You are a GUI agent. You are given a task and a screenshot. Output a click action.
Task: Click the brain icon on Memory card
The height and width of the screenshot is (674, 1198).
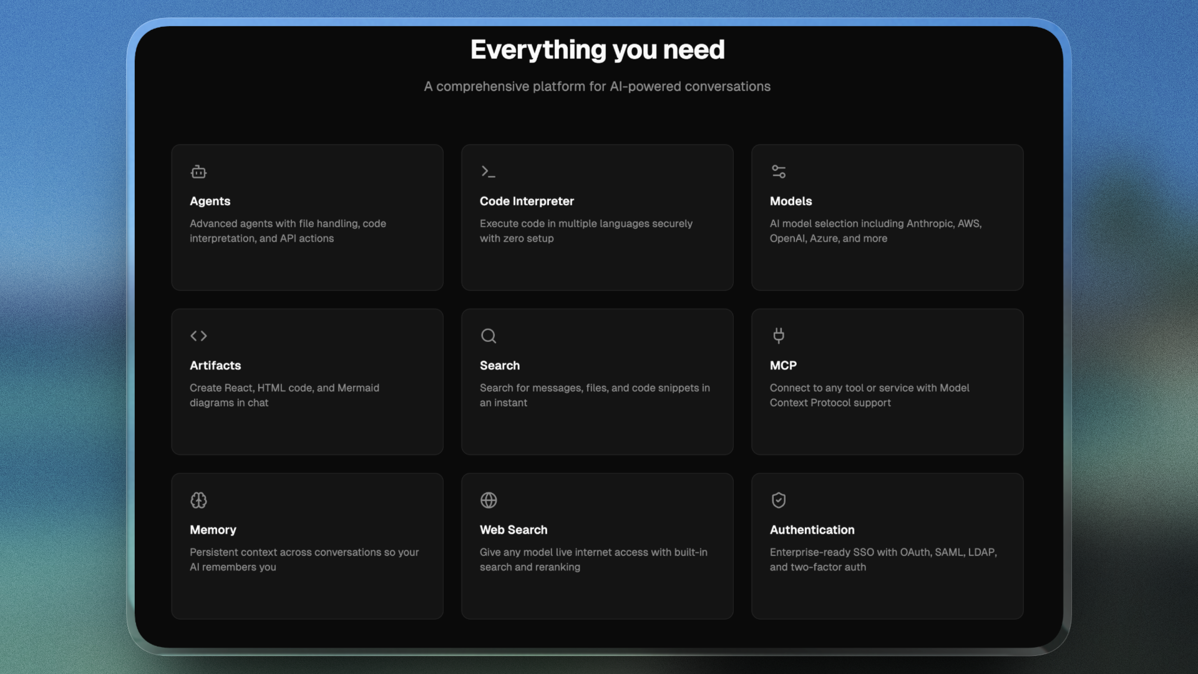[x=198, y=500]
